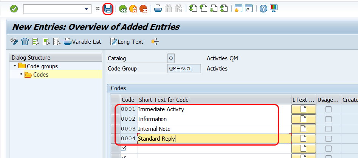This screenshot has height=158, width=358.
Task: Click the green Enter checkmark icon
Action: click(14, 9)
